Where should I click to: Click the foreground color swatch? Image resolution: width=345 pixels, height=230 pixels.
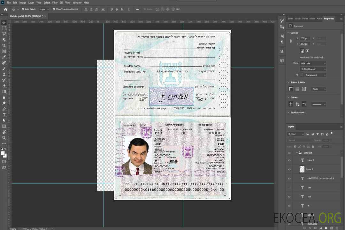tap(3, 153)
